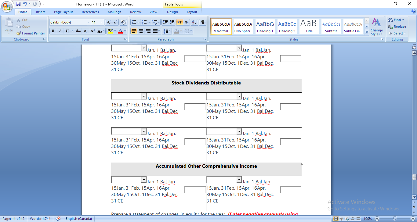Switch to the Page Layout tab
This screenshot has height=222, width=417.
tap(63, 12)
